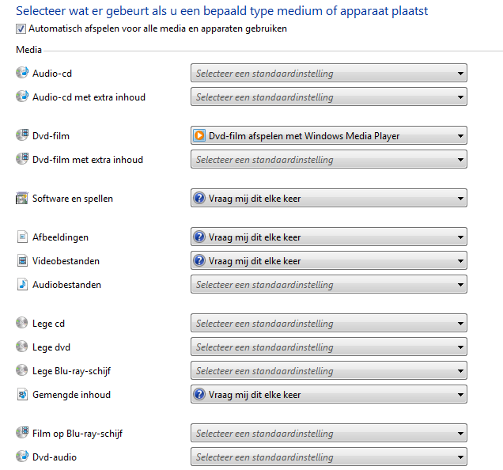Open the Audio-cd met extra inhoud dropdown
The image size is (503, 470).
pos(329,97)
